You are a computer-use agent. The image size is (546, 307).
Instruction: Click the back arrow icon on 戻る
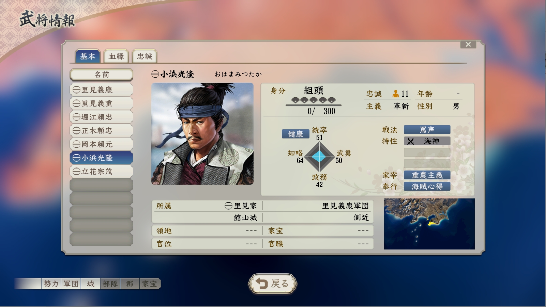pyautogui.click(x=262, y=284)
